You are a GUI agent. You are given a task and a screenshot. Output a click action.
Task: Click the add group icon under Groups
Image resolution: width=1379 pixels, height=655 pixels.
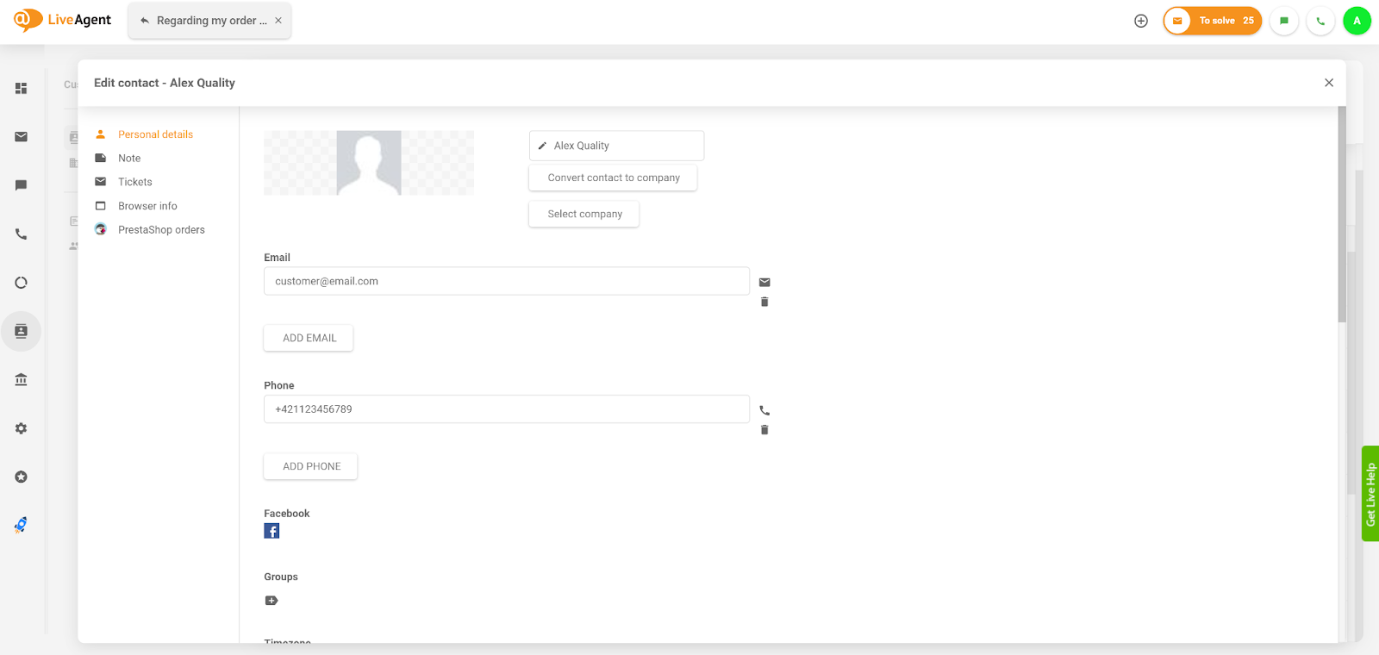(271, 601)
